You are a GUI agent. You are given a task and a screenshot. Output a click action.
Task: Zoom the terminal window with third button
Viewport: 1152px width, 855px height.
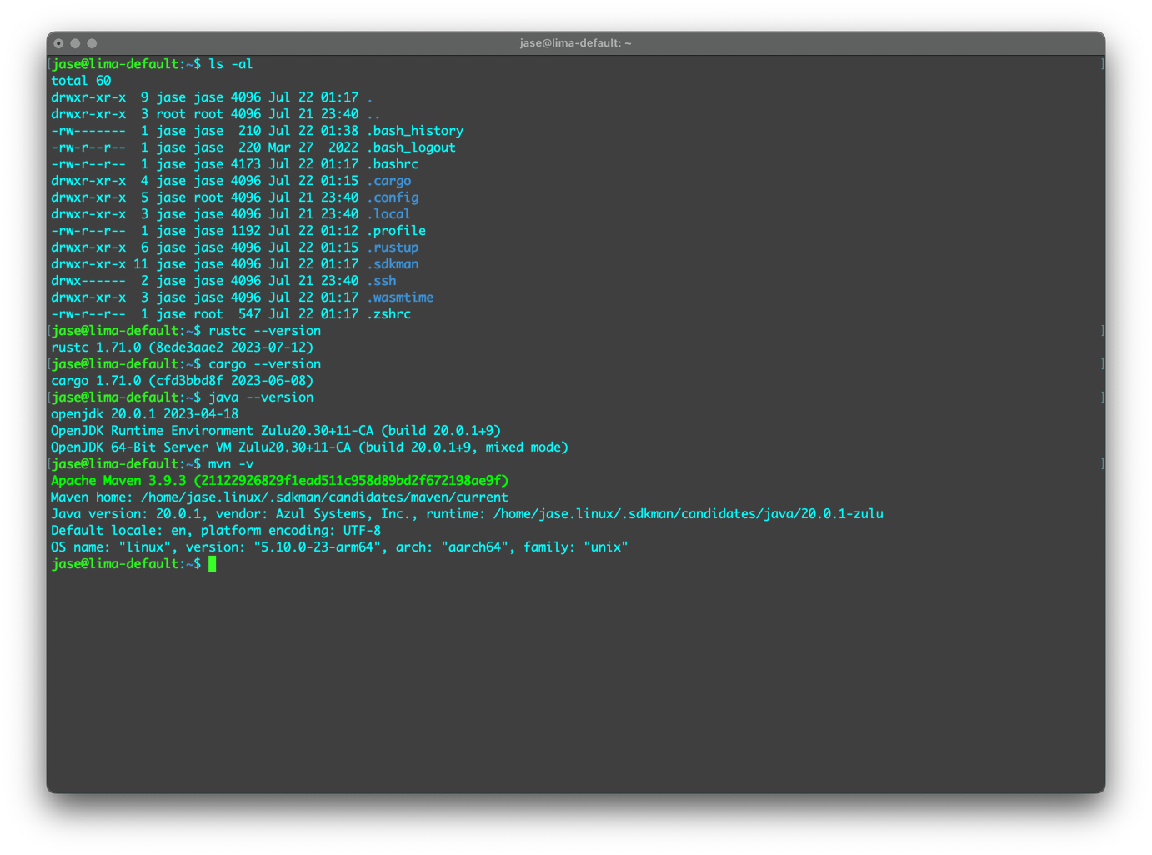(x=92, y=43)
